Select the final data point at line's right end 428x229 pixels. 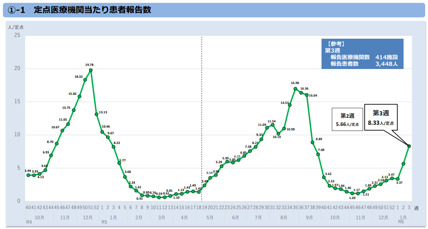[409, 146]
